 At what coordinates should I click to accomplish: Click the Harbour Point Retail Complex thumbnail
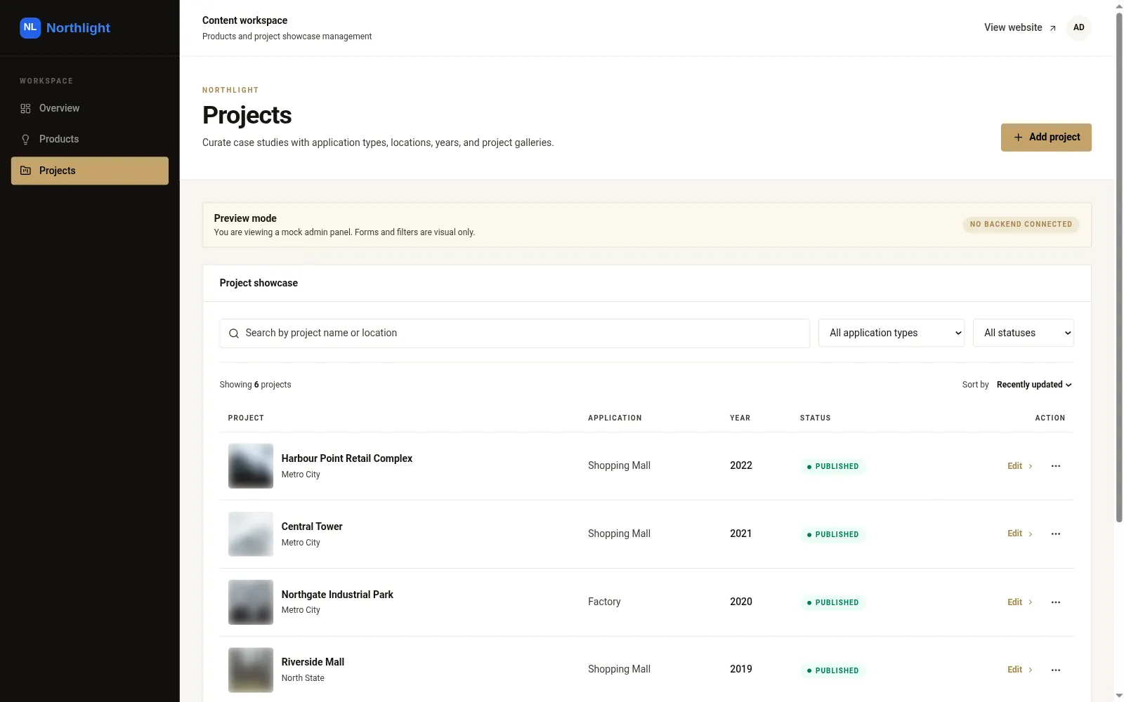click(251, 466)
